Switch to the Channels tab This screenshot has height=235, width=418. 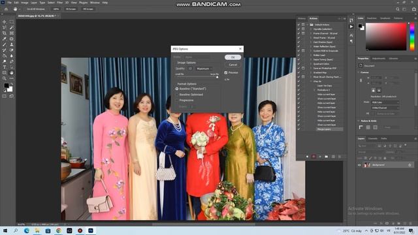click(x=373, y=139)
